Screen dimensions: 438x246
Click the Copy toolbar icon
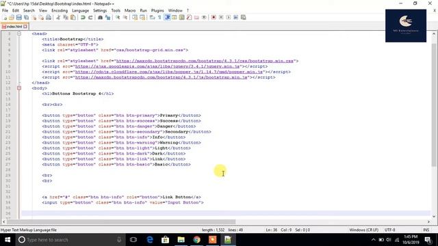tap(66, 17)
